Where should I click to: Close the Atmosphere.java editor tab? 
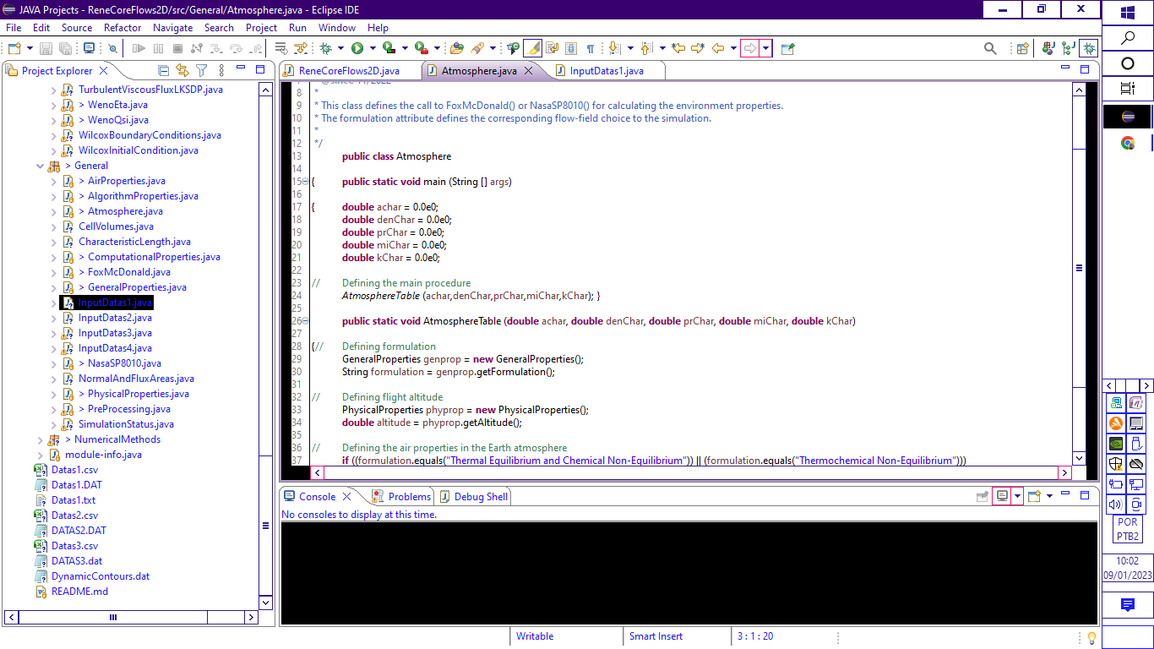(x=529, y=71)
